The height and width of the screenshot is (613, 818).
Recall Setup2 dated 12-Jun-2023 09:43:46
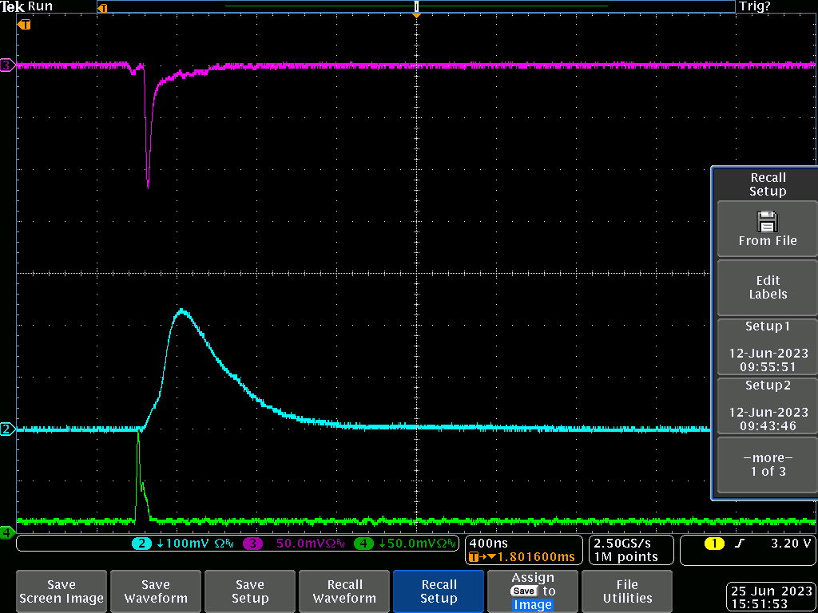pos(767,405)
